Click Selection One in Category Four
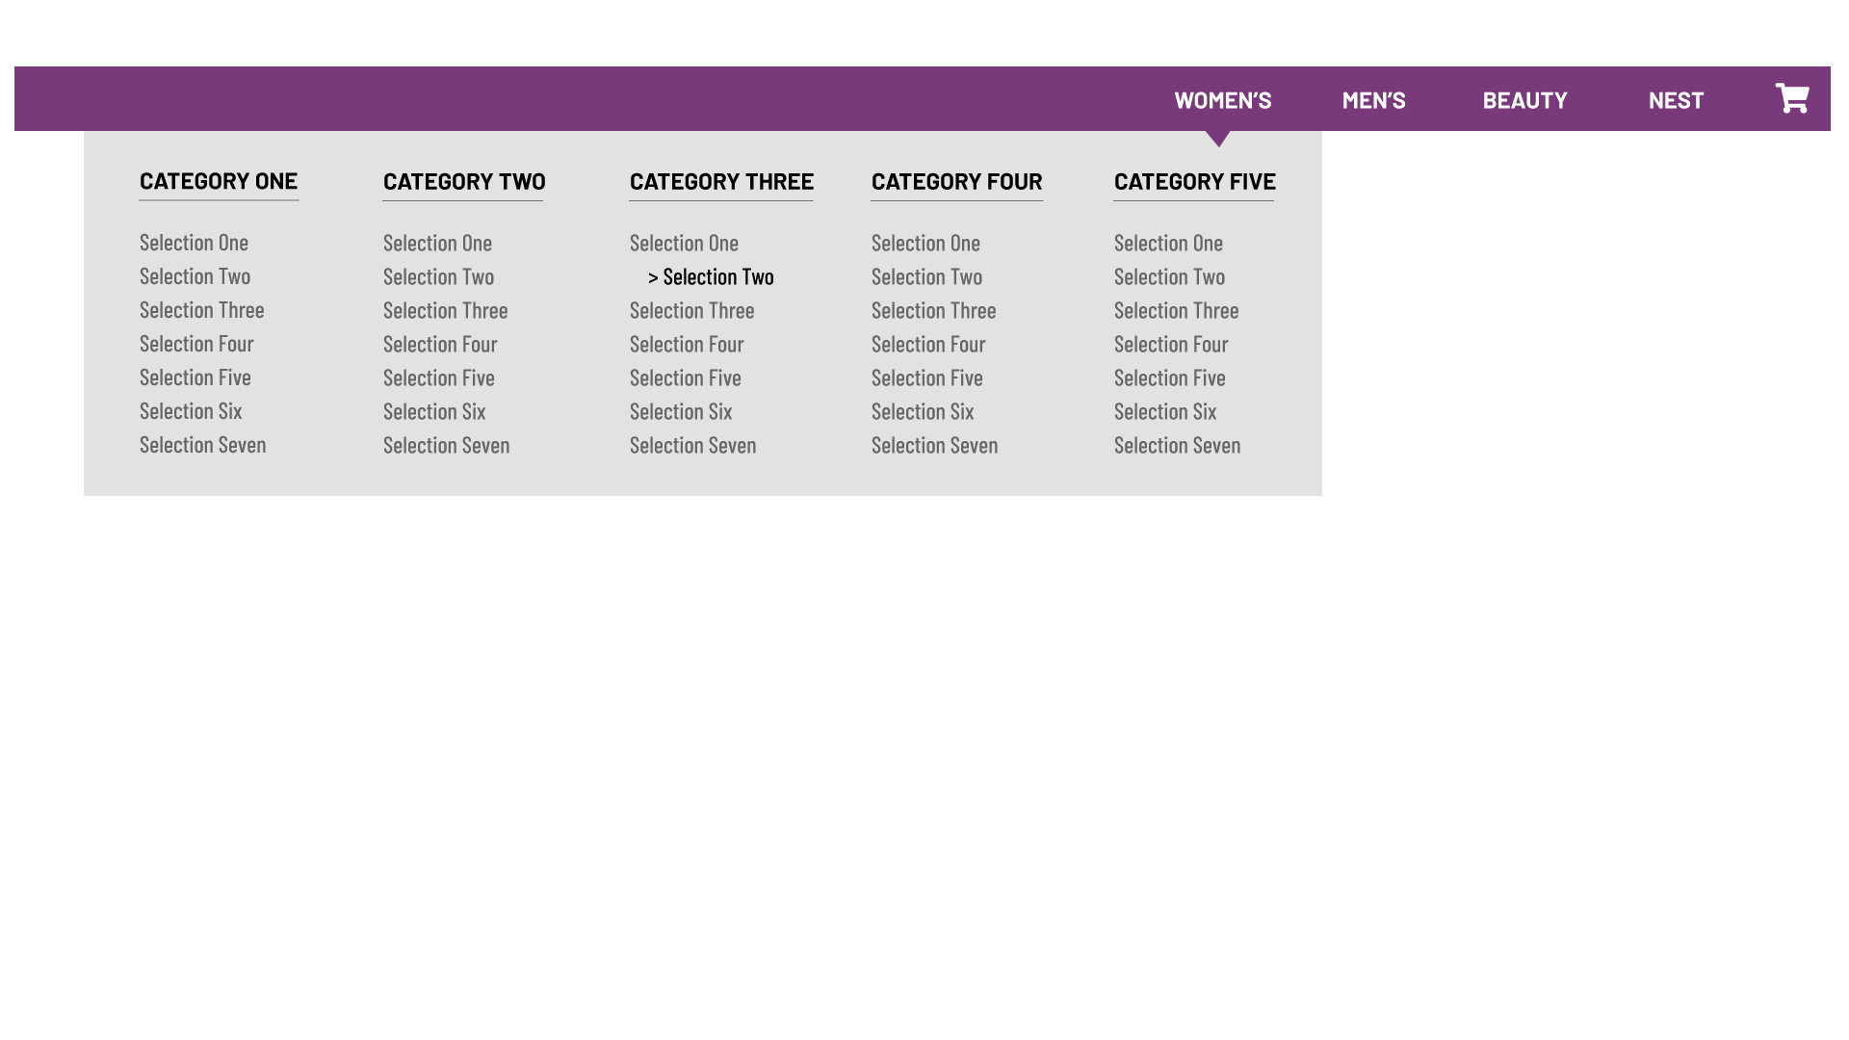This screenshot has width=1849, height=1040. click(x=925, y=243)
